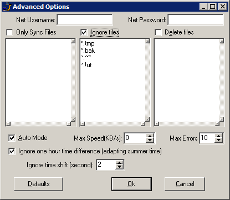The width and height of the screenshot is (230, 200).
Task: Click the Ignore time shift value field
Action: point(106,164)
